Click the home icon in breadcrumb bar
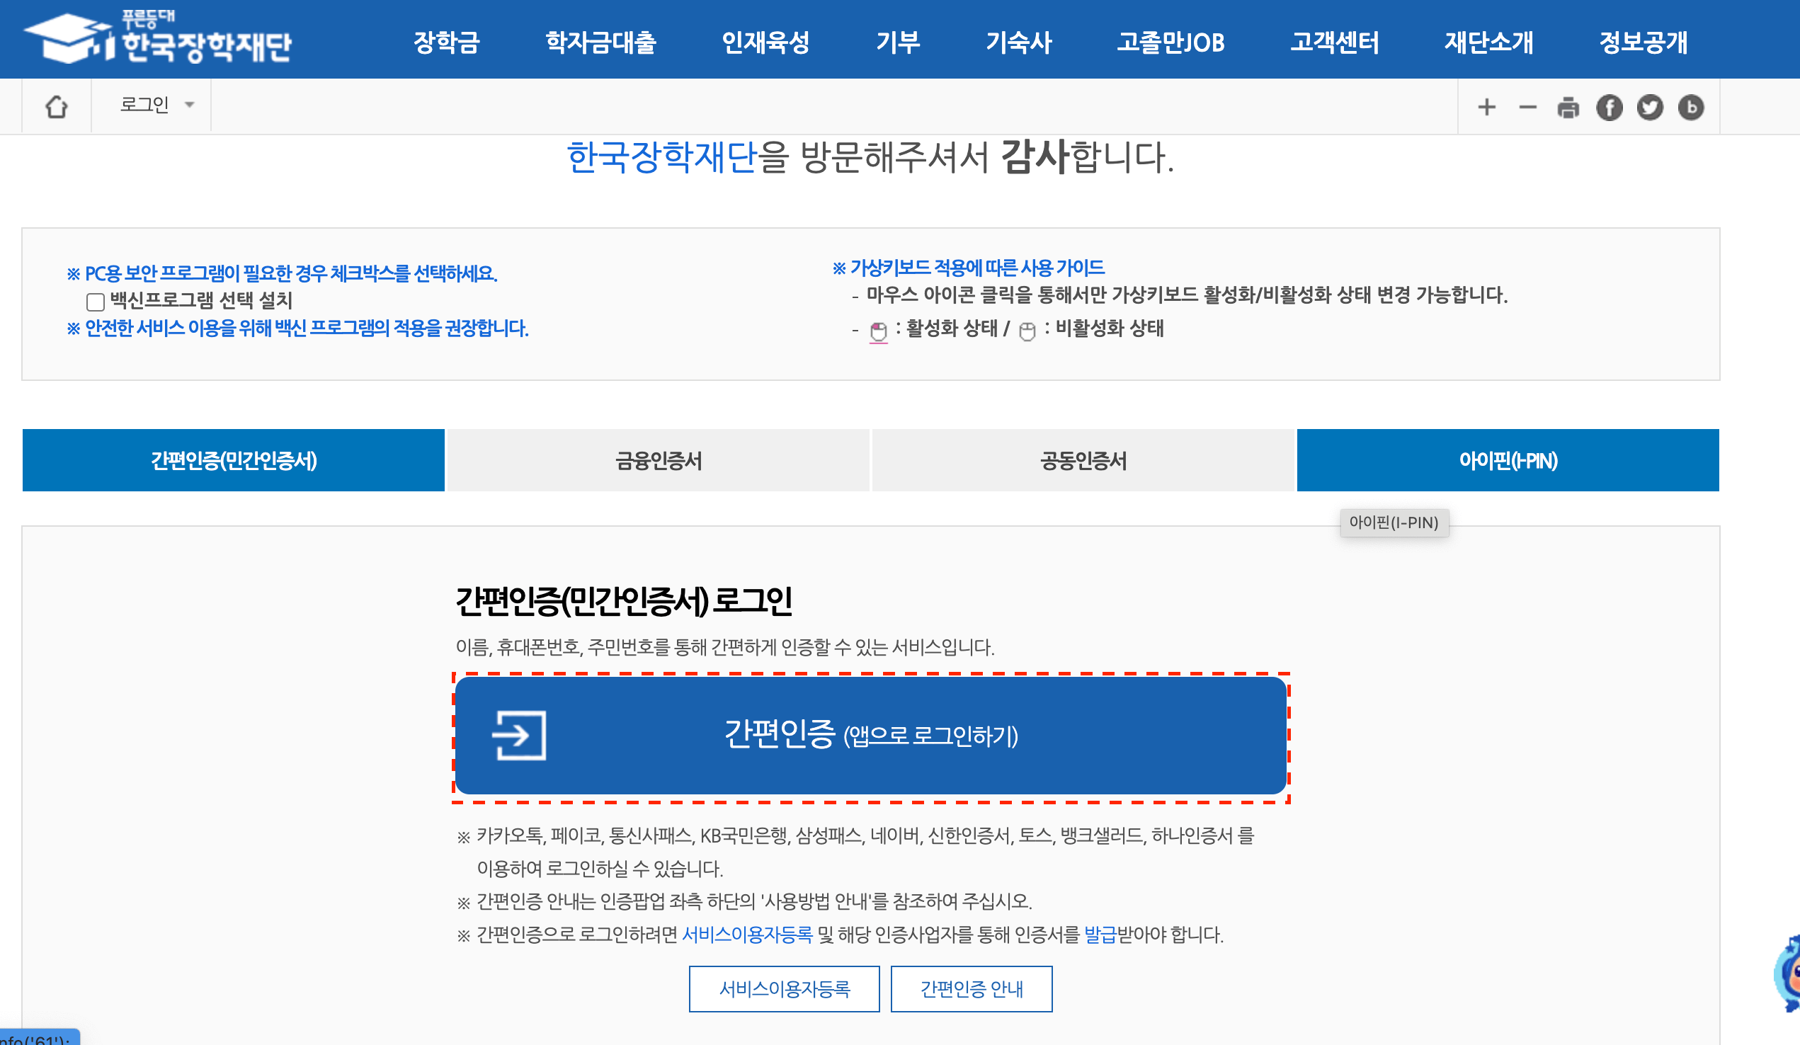This screenshot has height=1045, width=1800. [x=57, y=105]
